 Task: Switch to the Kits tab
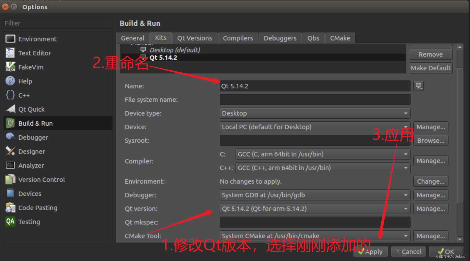coord(161,37)
